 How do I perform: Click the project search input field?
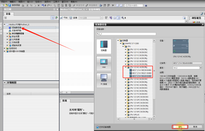134,6
